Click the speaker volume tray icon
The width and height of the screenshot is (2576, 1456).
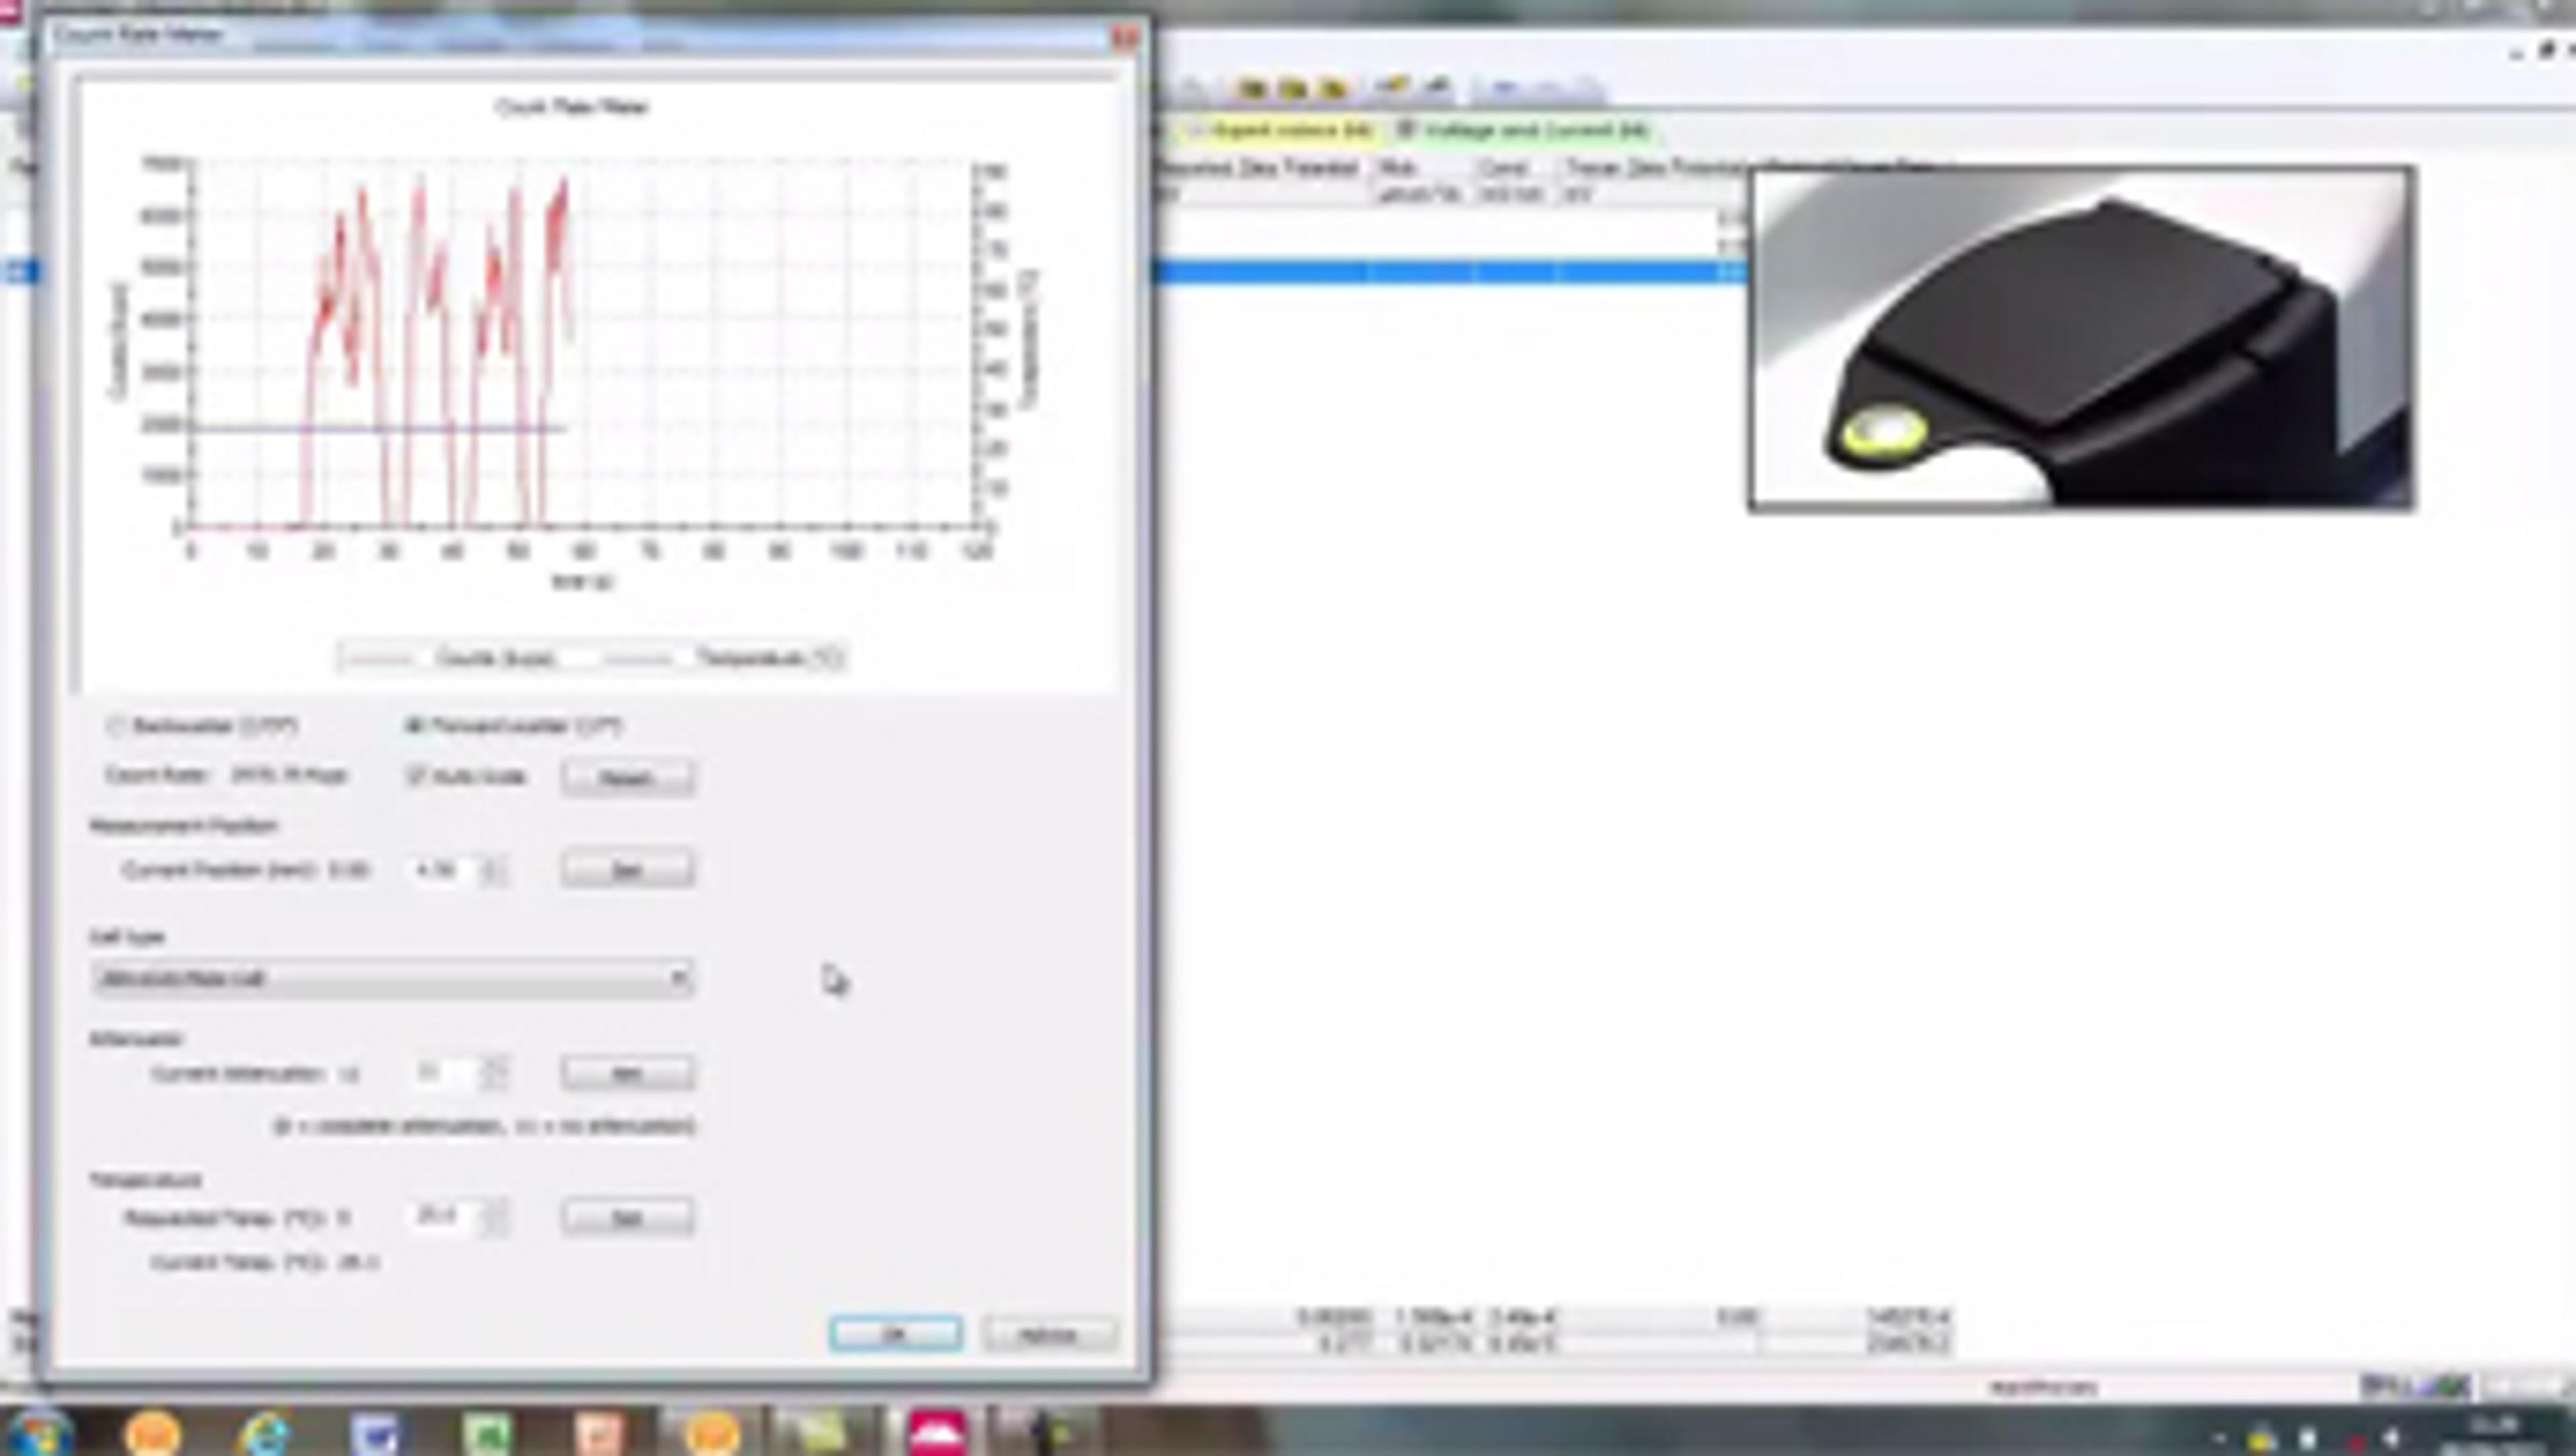click(2392, 1438)
